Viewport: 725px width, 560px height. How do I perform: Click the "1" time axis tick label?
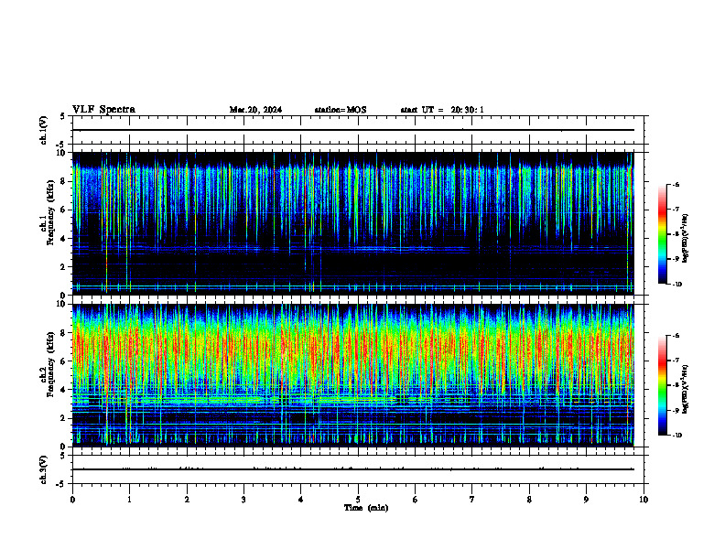point(129,500)
